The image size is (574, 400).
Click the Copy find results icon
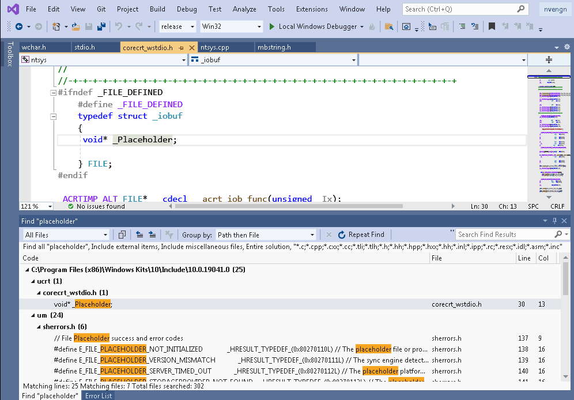pos(122,235)
